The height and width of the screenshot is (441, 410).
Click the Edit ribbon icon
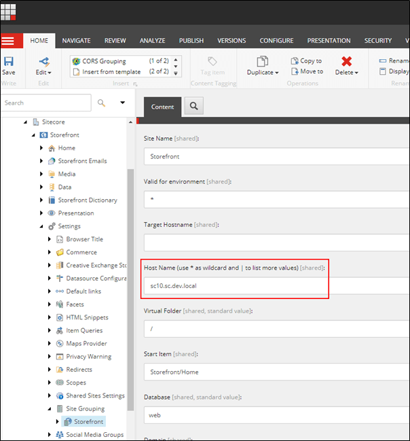(44, 61)
